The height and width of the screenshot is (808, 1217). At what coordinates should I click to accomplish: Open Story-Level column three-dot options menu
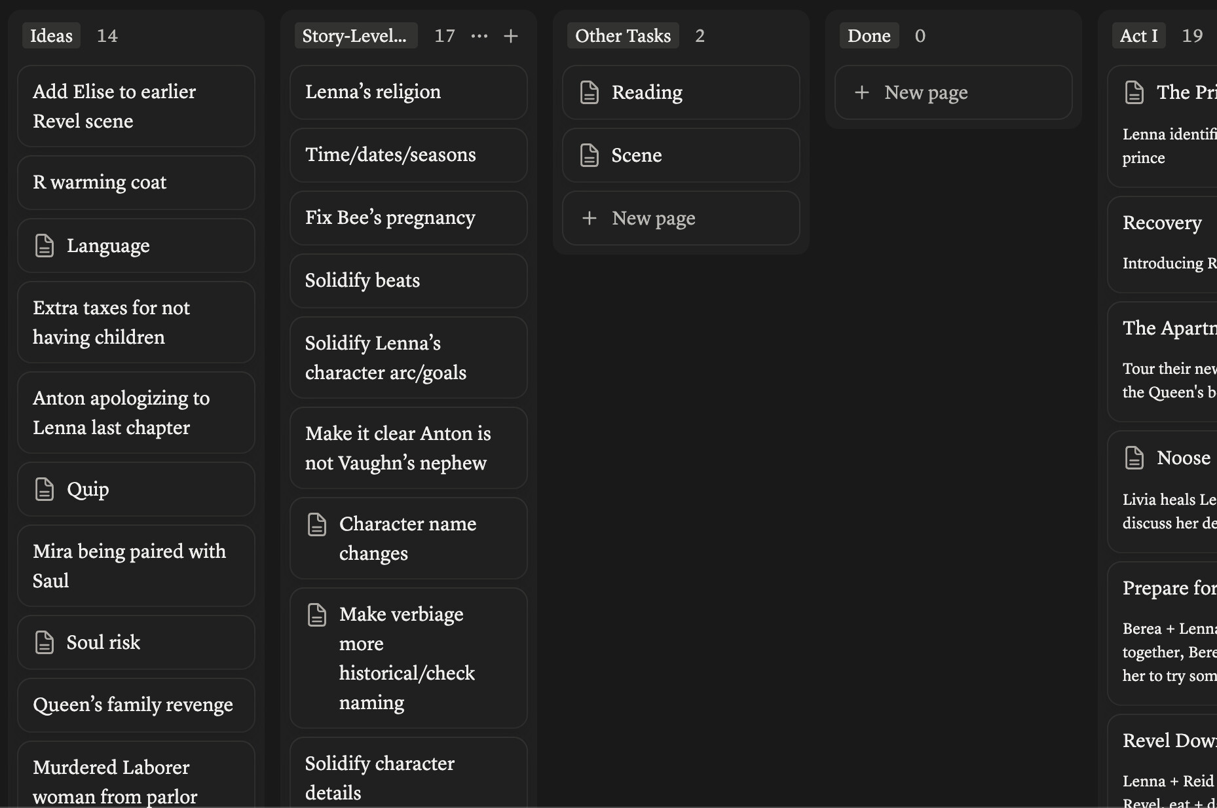coord(479,36)
